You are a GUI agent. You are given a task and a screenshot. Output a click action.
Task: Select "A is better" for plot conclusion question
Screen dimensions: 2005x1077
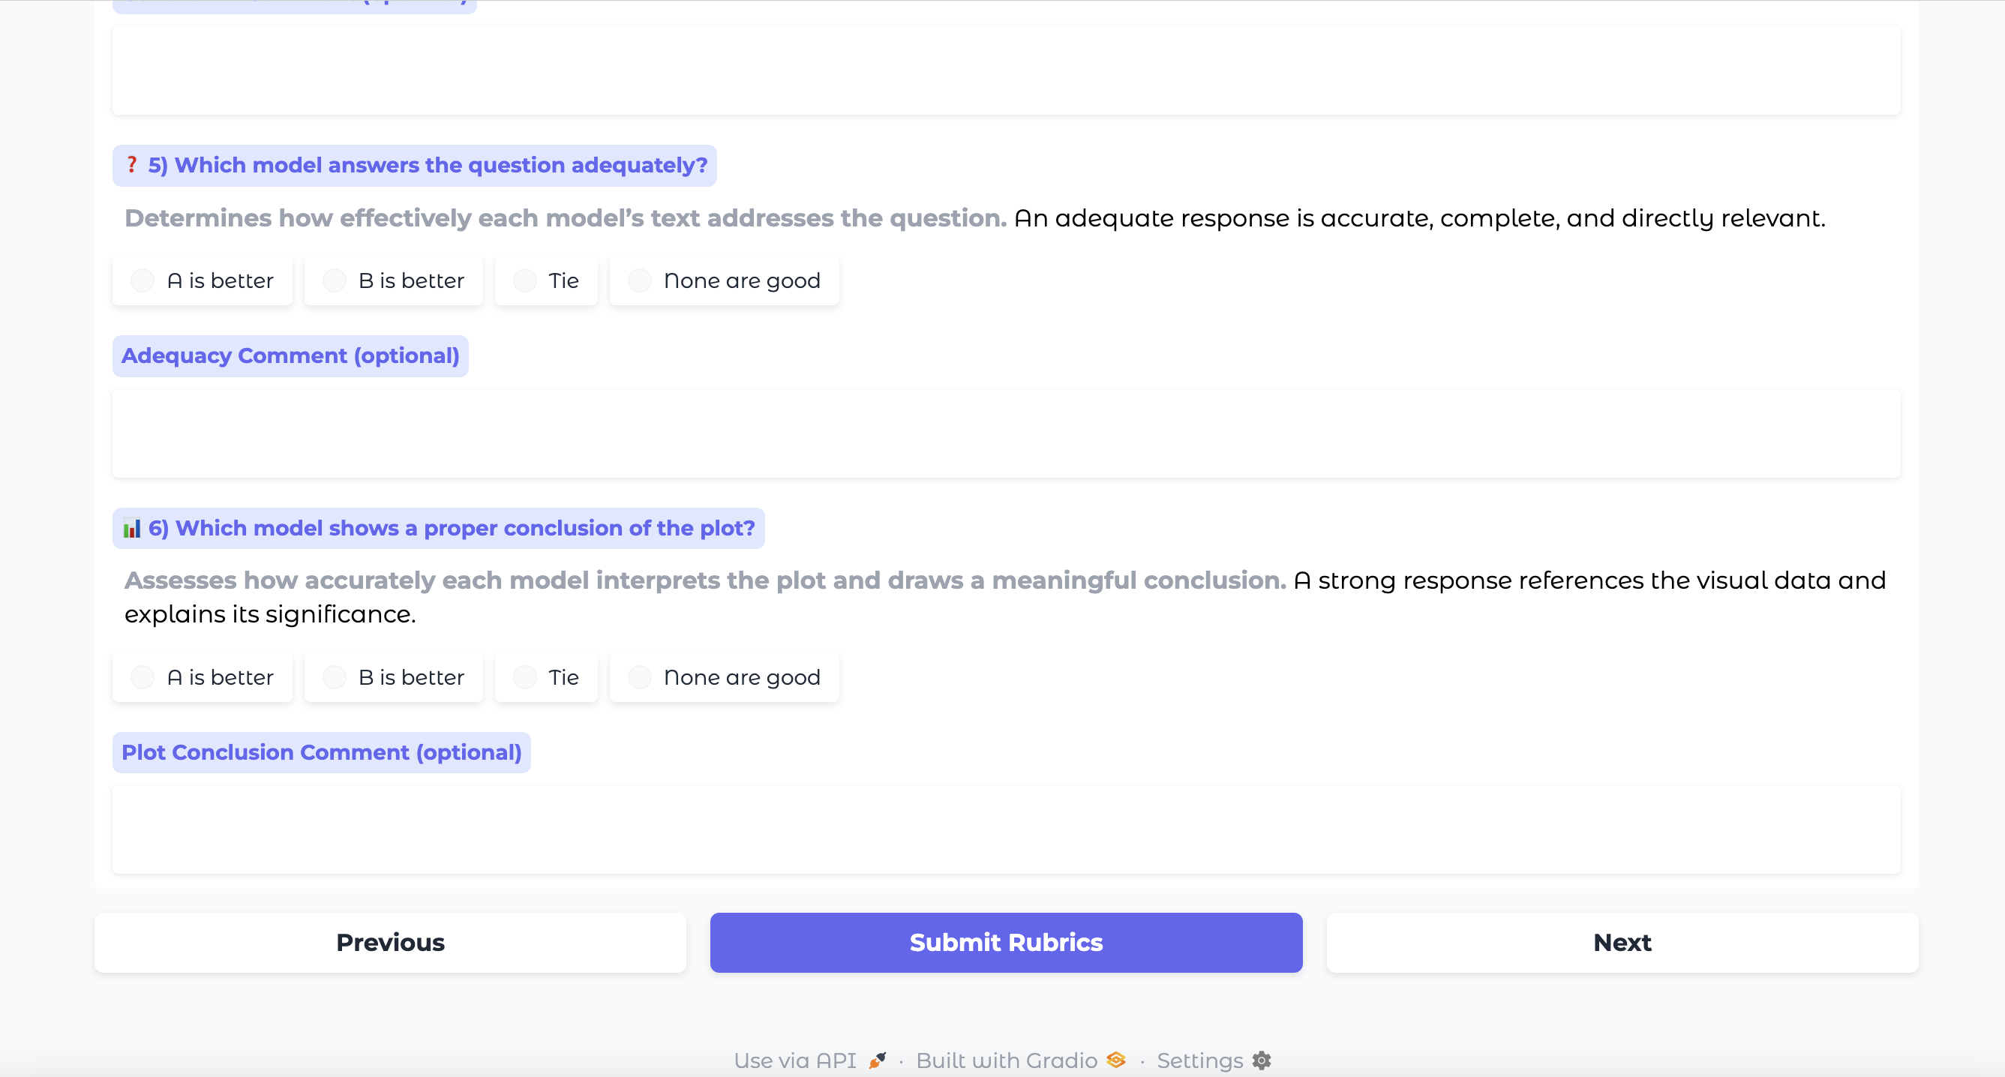coord(143,677)
